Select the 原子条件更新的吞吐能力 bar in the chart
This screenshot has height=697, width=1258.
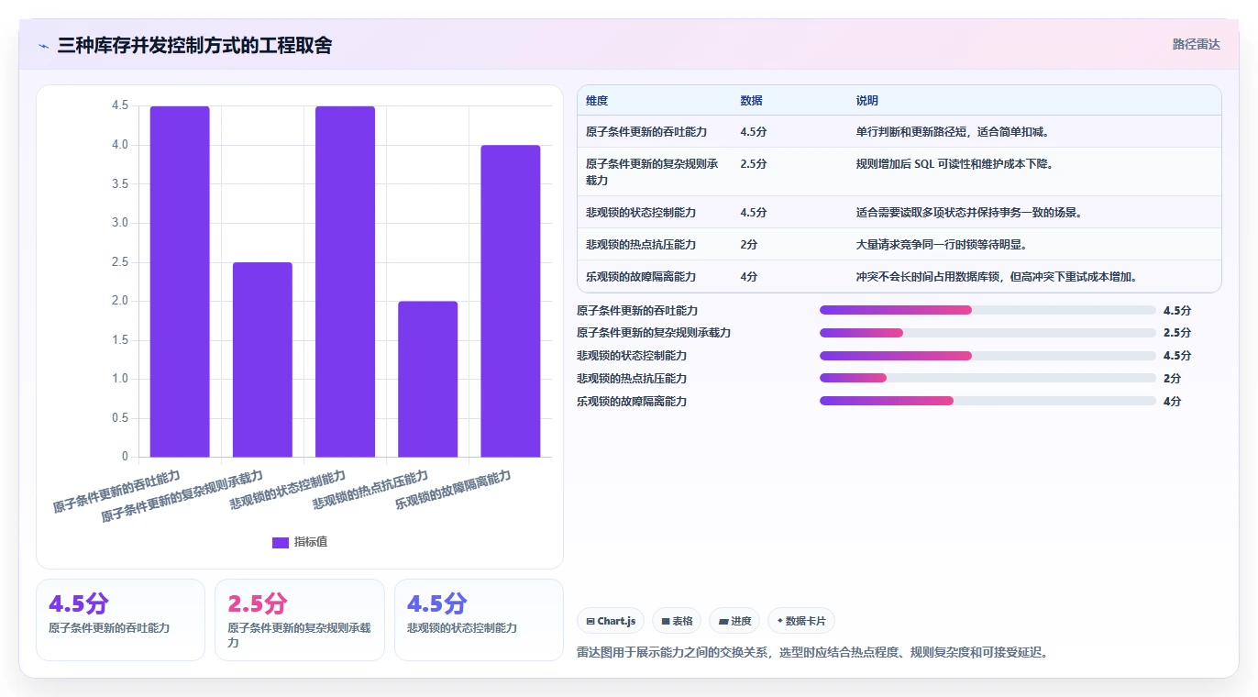coord(180,282)
